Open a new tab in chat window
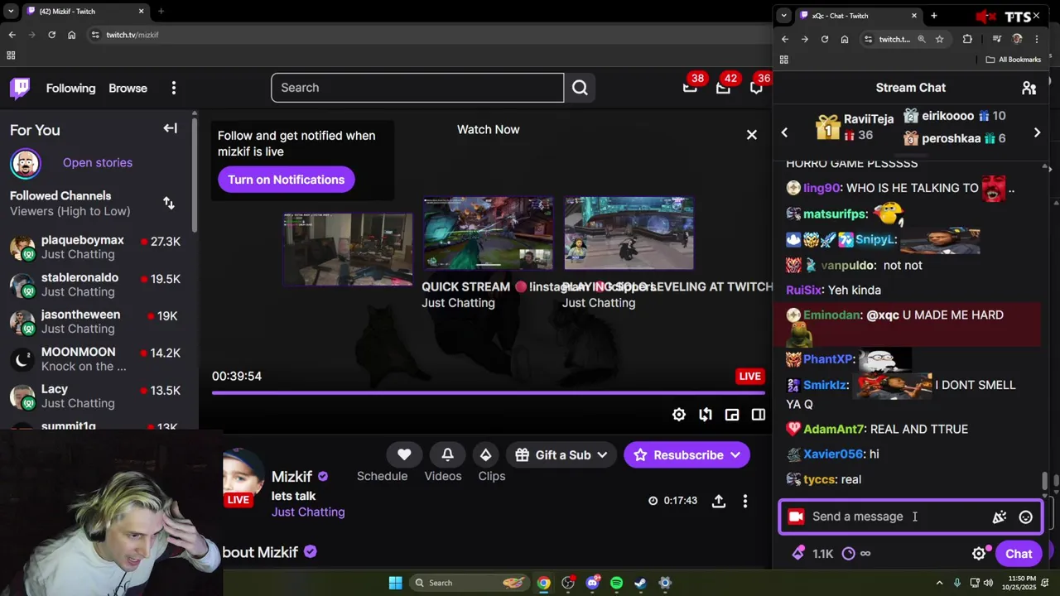The height and width of the screenshot is (596, 1060). 933,16
